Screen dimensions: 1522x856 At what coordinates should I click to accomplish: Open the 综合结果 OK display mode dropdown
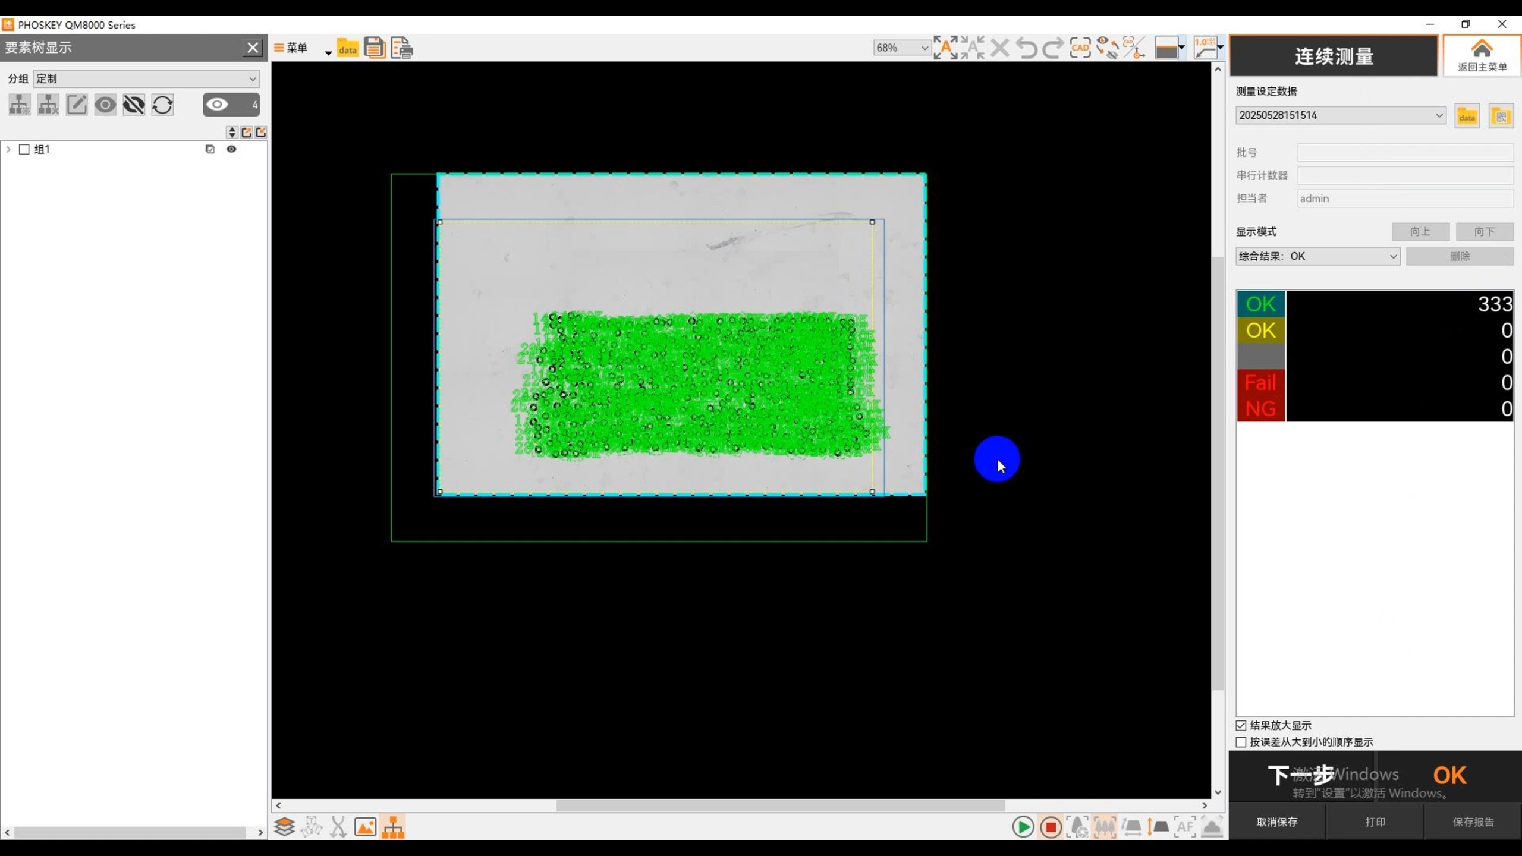click(x=1317, y=256)
